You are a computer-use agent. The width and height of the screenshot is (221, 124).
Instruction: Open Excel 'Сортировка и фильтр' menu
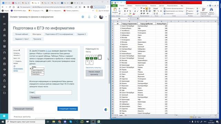203,11
